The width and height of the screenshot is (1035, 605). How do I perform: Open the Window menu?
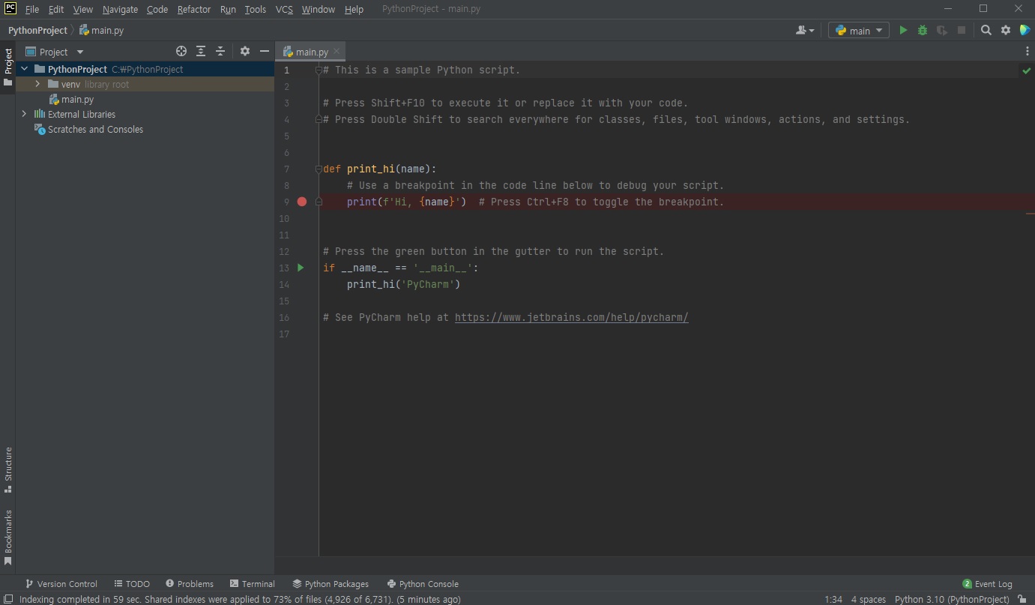point(319,9)
